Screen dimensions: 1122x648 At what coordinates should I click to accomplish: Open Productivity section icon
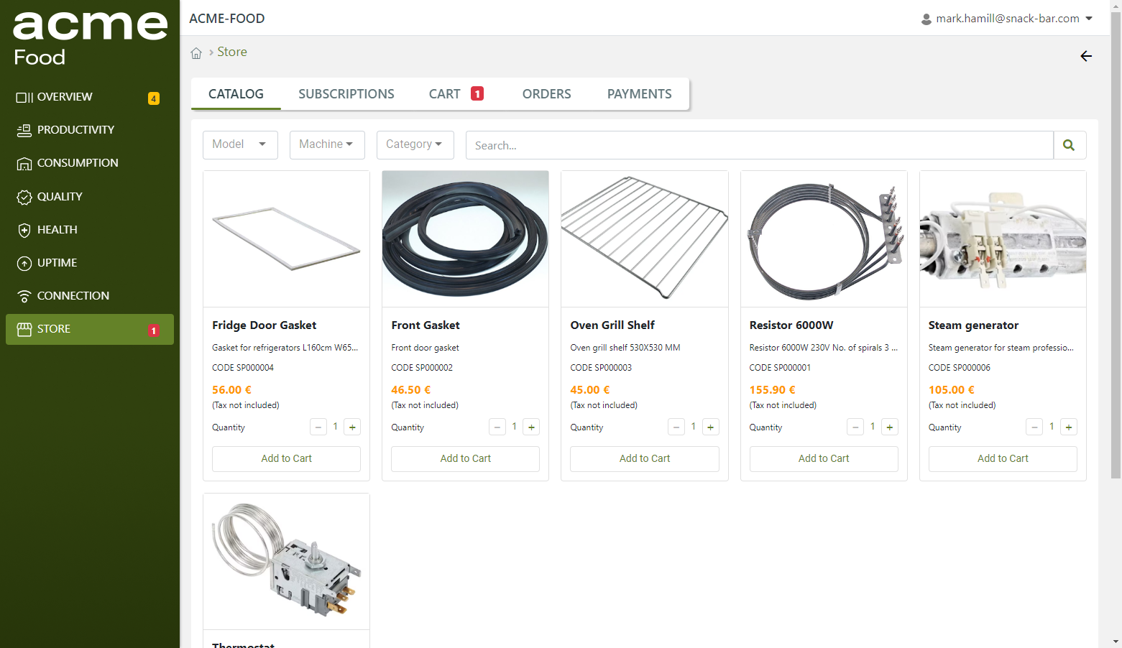point(24,130)
